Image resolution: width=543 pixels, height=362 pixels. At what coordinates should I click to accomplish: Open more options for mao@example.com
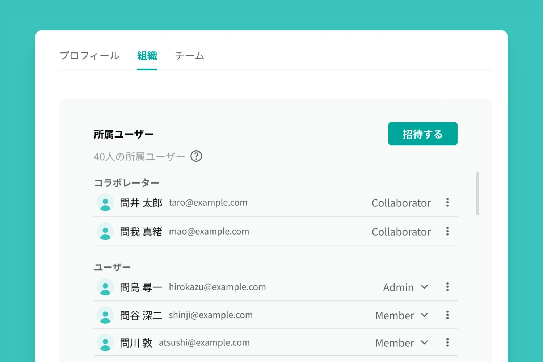tap(447, 231)
